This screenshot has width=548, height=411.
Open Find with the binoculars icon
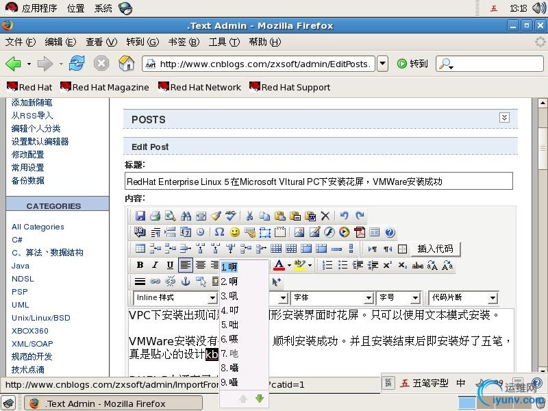click(x=186, y=216)
